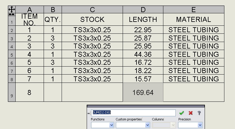Accept the equation with the green checkmark
The height and width of the screenshot is (129, 235).
tap(182, 113)
